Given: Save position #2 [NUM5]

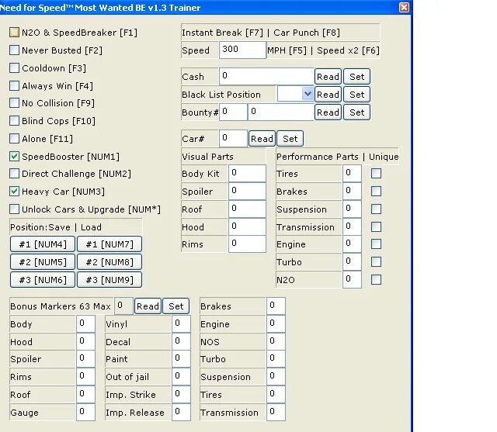Looking at the screenshot, I should 43,261.
